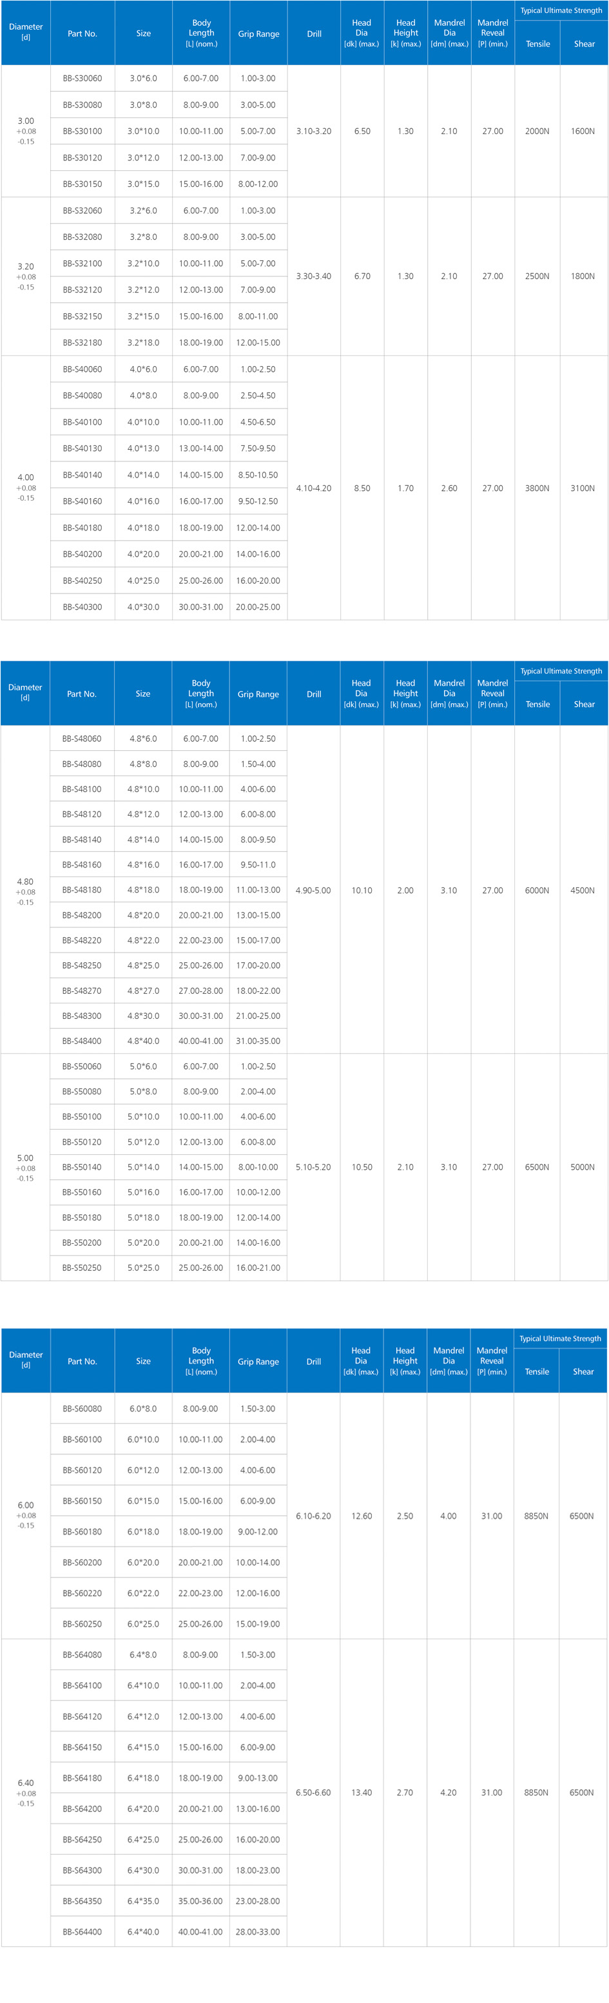
Task: Select part number BB-S60080
Action: pyautogui.click(x=82, y=1408)
